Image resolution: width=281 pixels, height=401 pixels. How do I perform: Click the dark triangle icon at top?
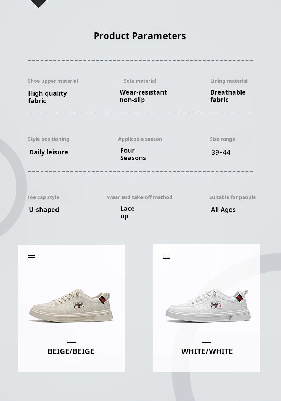[x=38, y=4]
